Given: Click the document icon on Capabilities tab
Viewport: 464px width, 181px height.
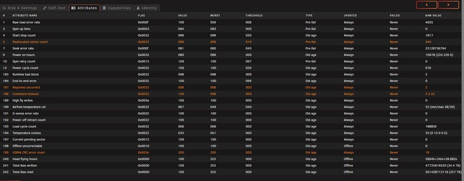Looking at the screenshot, I should (104, 8).
